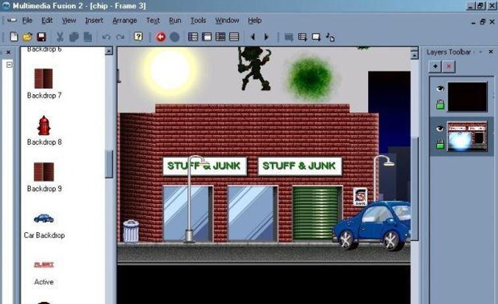The width and height of the screenshot is (498, 304).
Task: Click the New document icon
Action: (14, 37)
